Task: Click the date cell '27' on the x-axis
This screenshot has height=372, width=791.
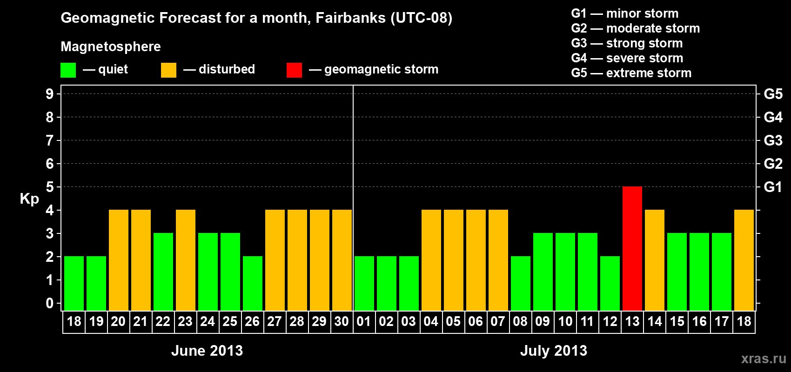Action: (275, 322)
